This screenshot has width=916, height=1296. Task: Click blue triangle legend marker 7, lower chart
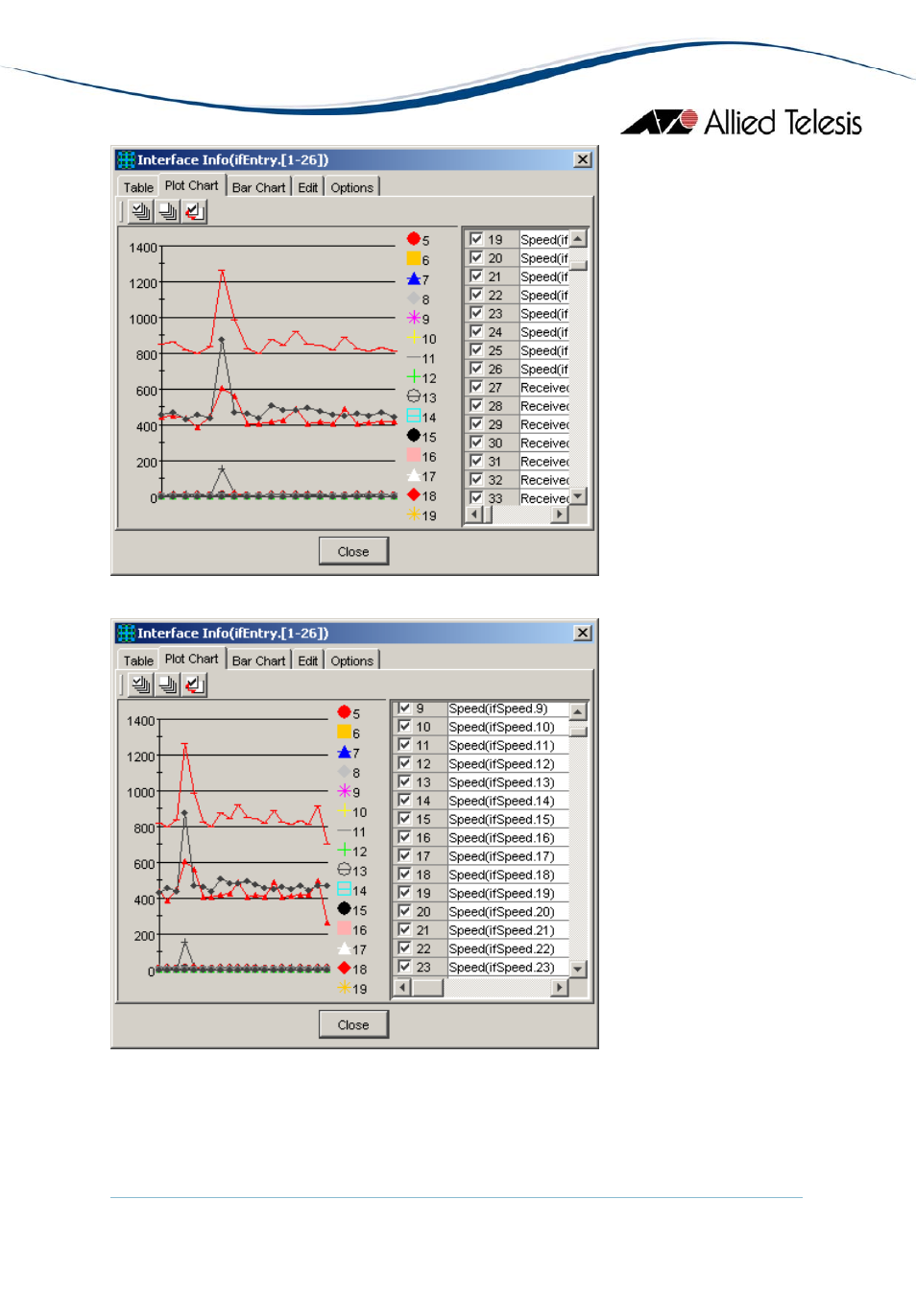pos(344,752)
